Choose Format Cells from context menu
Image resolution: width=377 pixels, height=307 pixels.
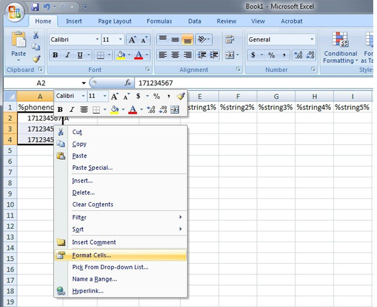click(121, 255)
